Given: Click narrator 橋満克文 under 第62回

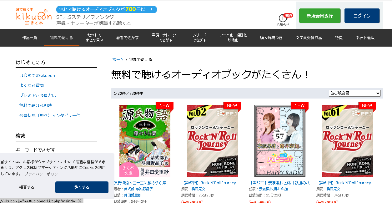Looking at the screenshot, I should (x=199, y=189).
